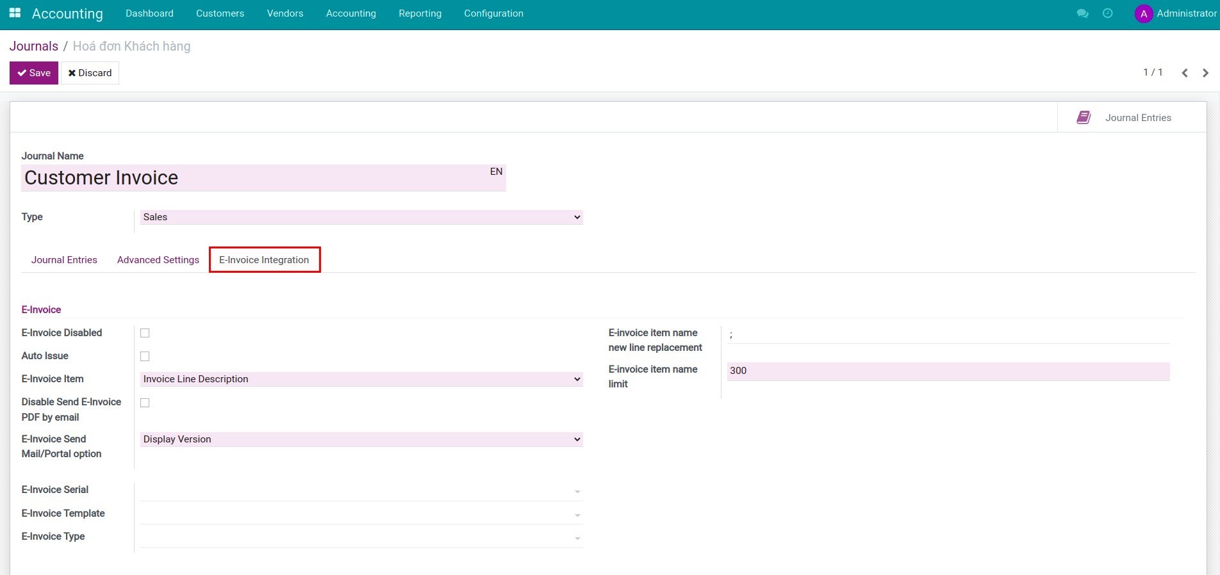This screenshot has width=1220, height=575.
Task: Switch to the Advanced Settings tab
Action: click(158, 260)
